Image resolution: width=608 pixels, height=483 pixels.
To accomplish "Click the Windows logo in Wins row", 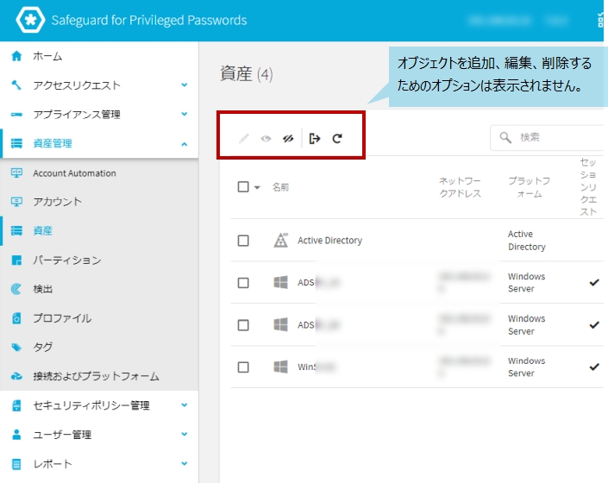I will 281,367.
